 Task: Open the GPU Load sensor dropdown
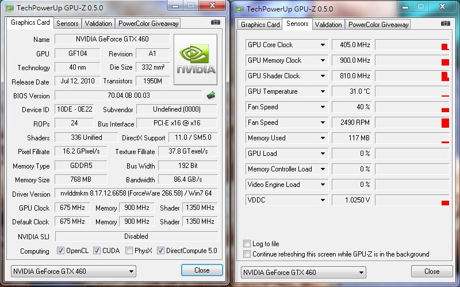pos(323,154)
